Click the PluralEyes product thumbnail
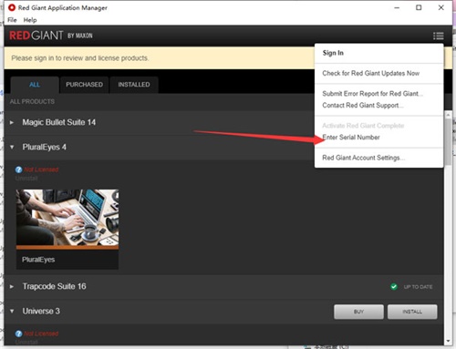This screenshot has width=456, height=349. (67, 230)
